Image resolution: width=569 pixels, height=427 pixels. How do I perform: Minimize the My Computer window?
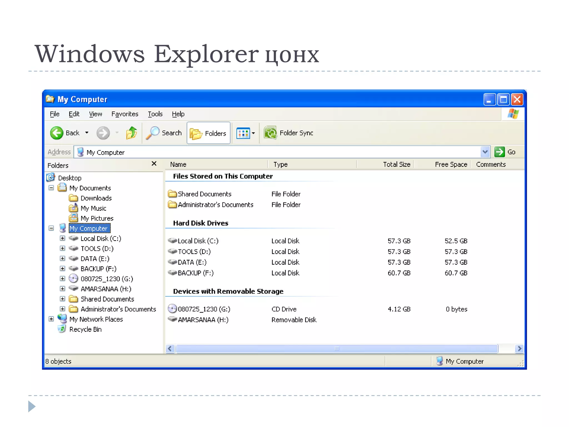click(490, 99)
